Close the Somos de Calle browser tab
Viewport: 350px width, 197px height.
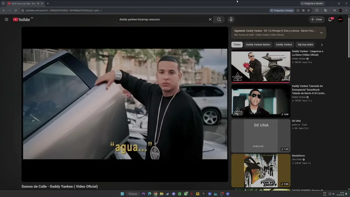point(42,4)
